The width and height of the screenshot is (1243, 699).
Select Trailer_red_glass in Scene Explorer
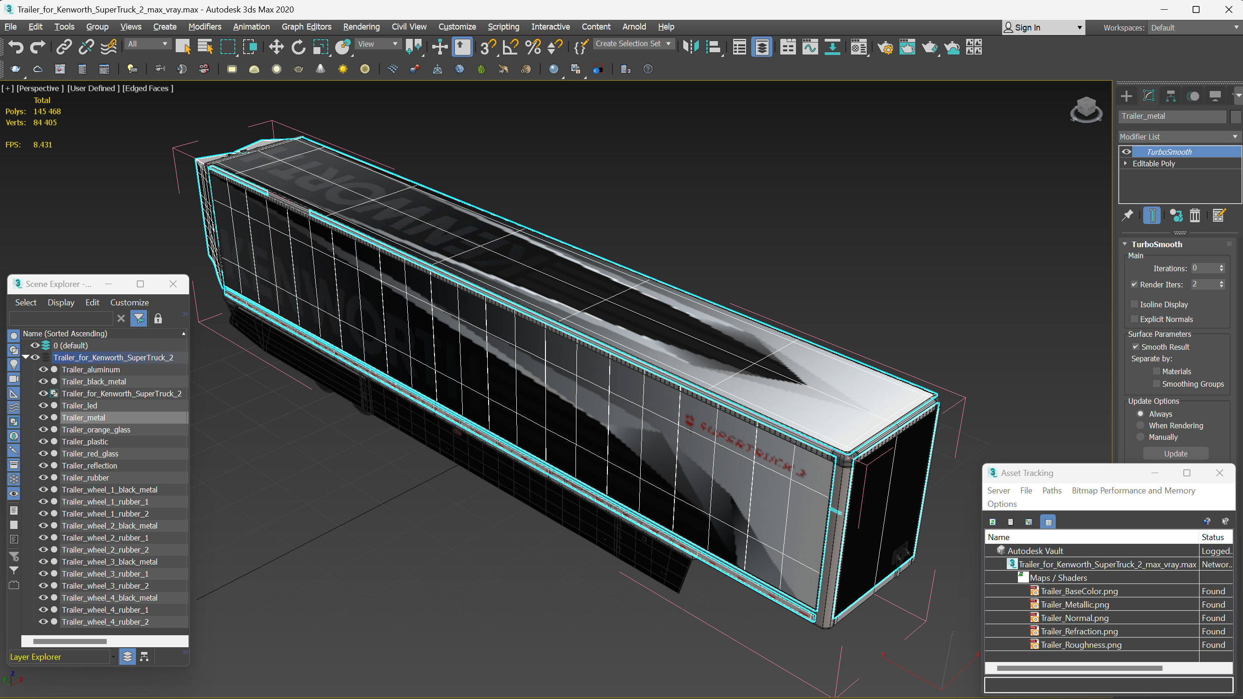(90, 454)
